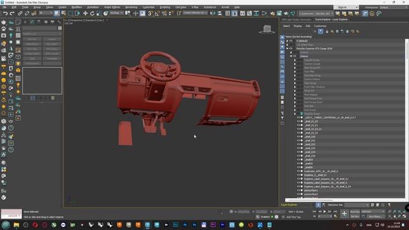The height and width of the screenshot is (230, 409).
Task: Click the Mirror tool icon
Action: 213,13
